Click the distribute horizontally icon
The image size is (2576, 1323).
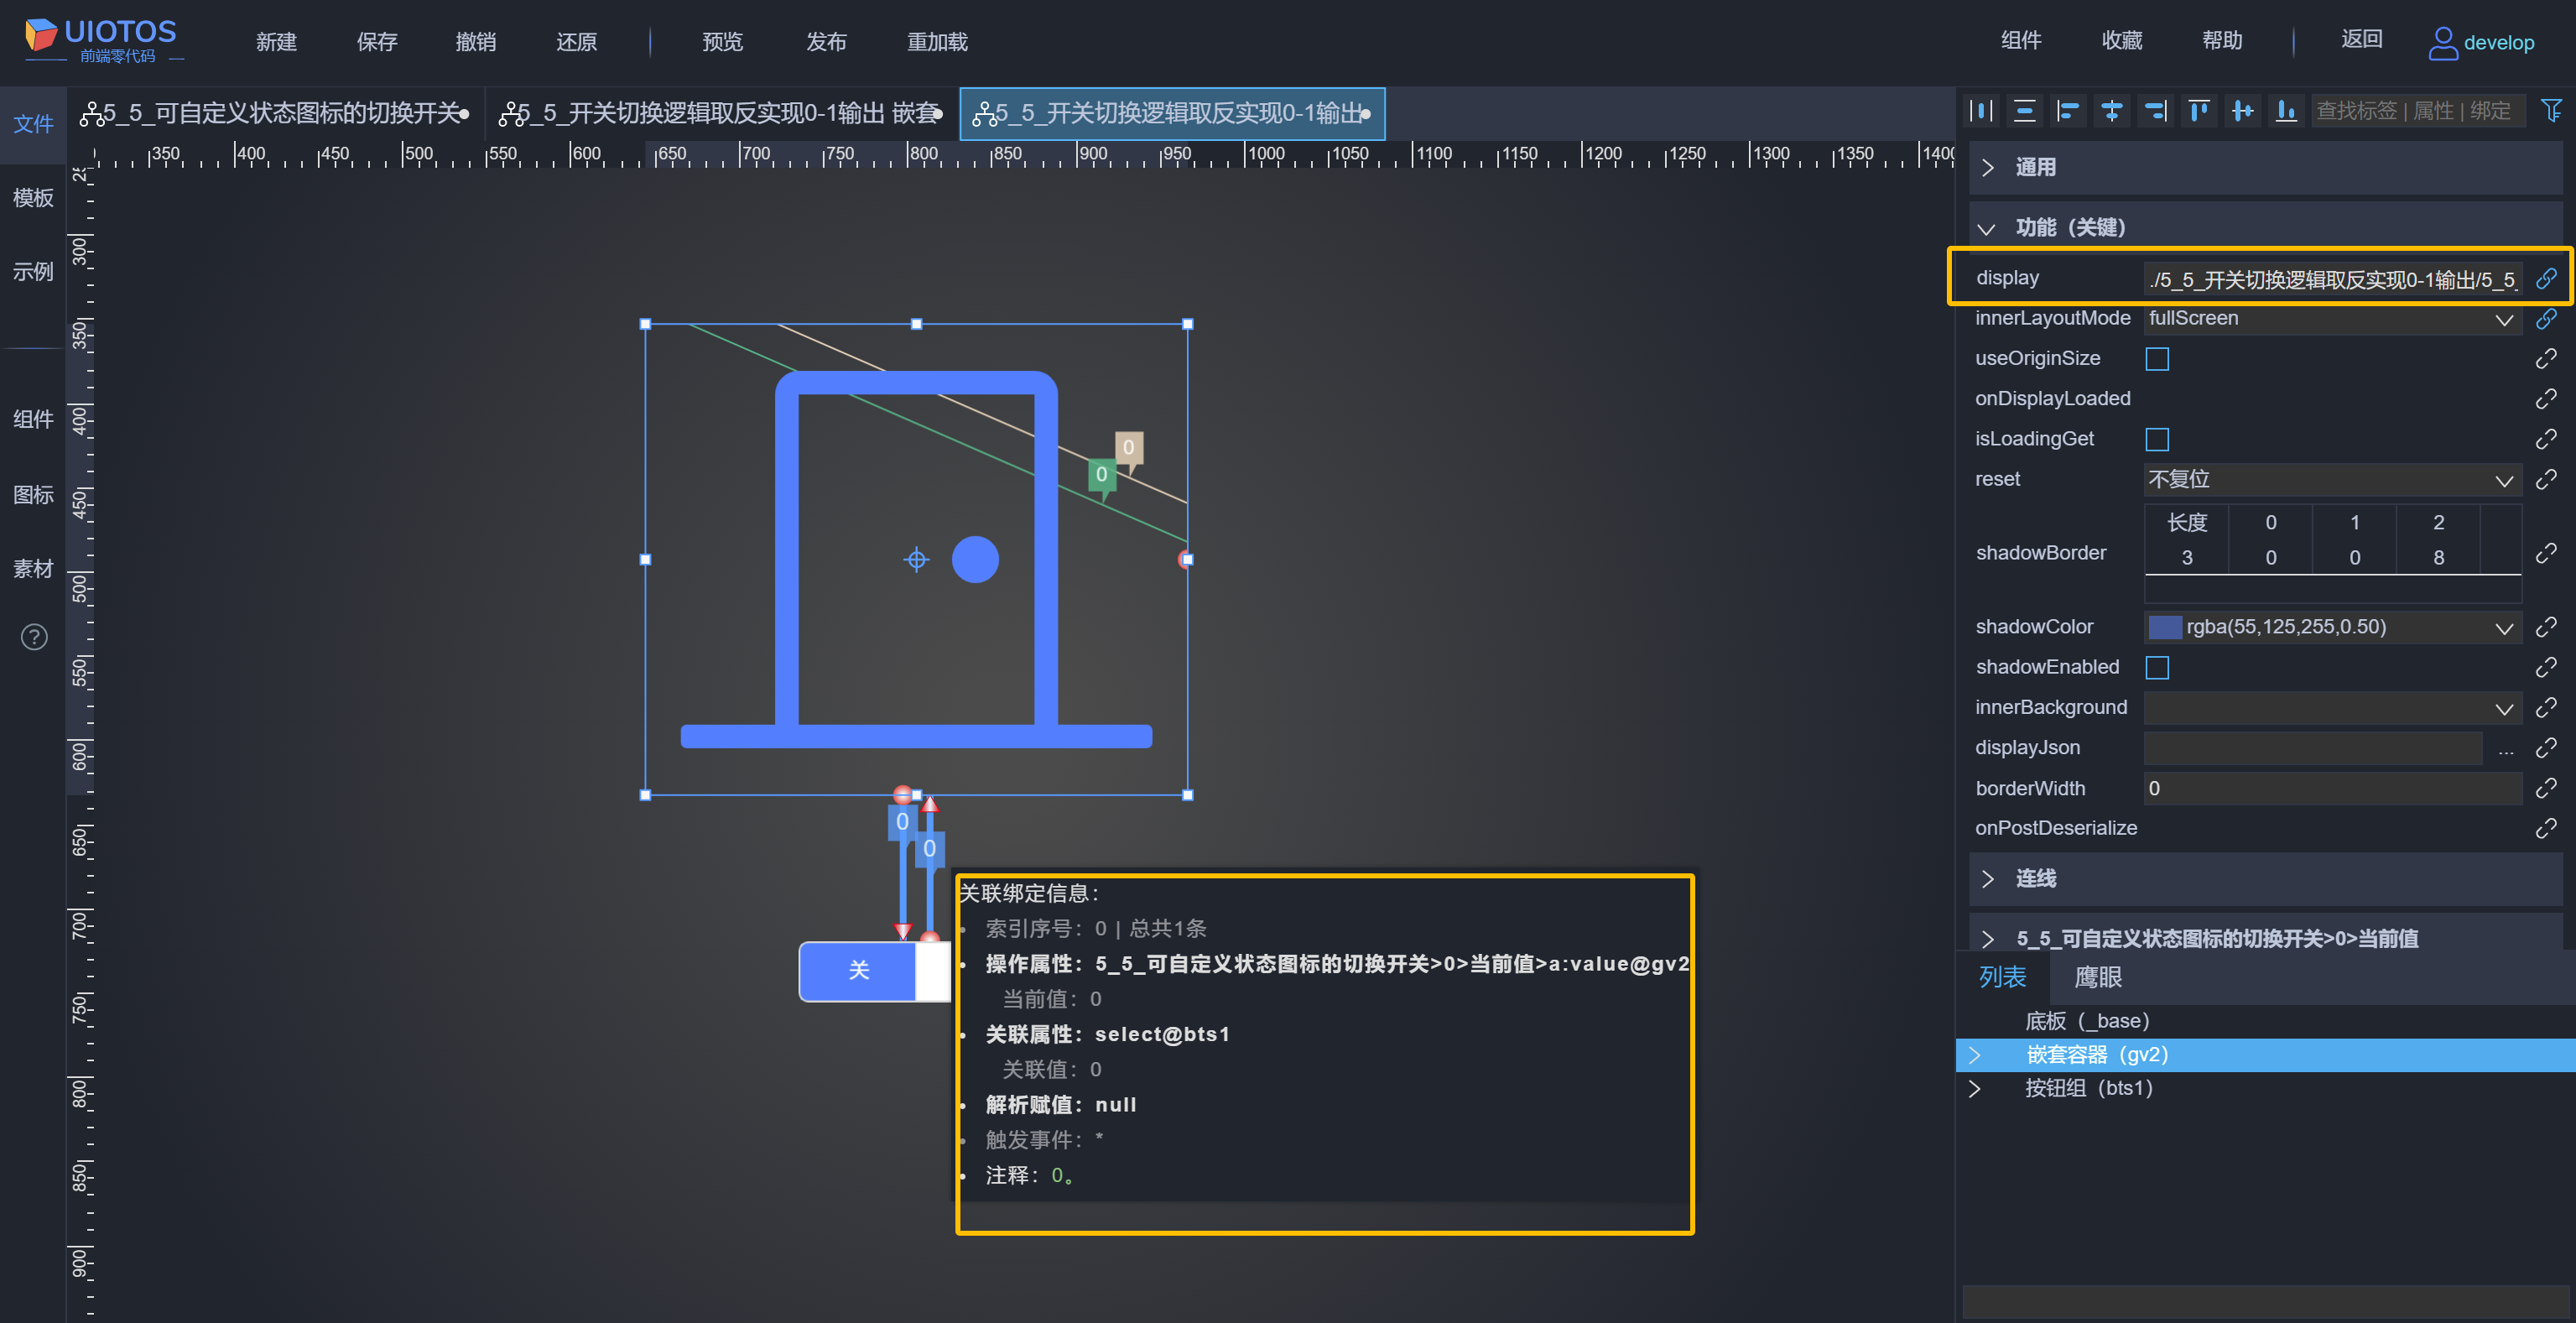tap(1980, 111)
